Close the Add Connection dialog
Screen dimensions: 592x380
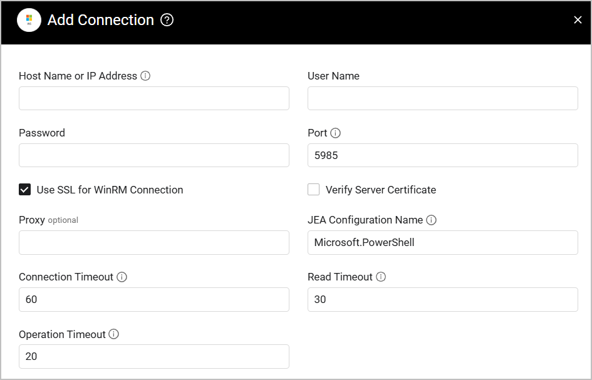click(x=578, y=20)
